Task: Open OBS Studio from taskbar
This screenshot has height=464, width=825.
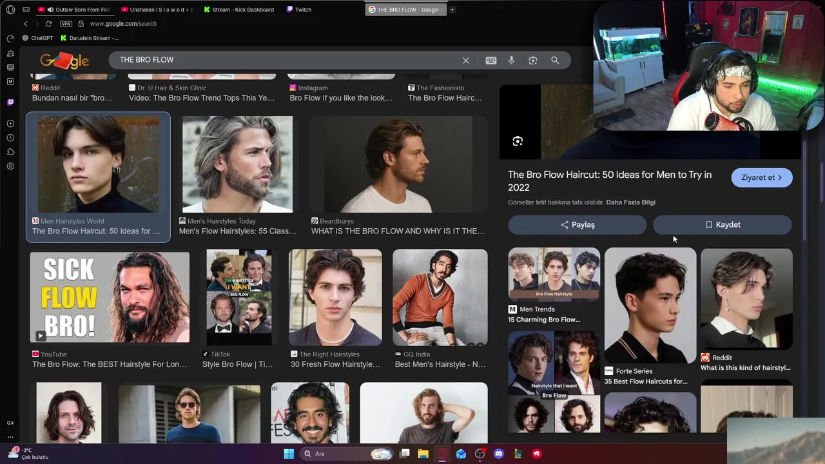Action: pos(480,454)
